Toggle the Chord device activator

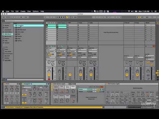coord(4,84)
